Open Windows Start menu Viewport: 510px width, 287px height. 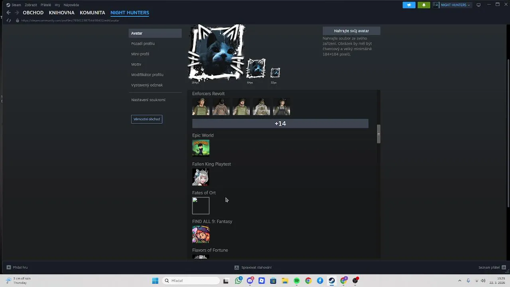tap(155, 281)
